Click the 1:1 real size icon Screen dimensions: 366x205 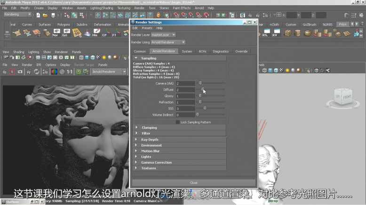pos(70,71)
